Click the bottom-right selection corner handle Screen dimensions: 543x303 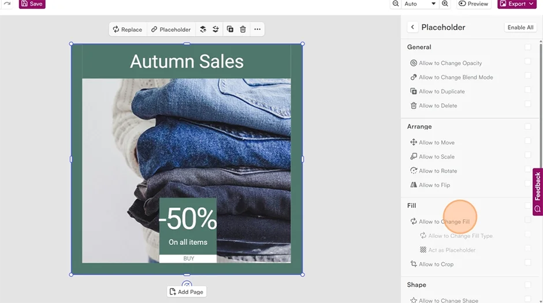pos(303,275)
